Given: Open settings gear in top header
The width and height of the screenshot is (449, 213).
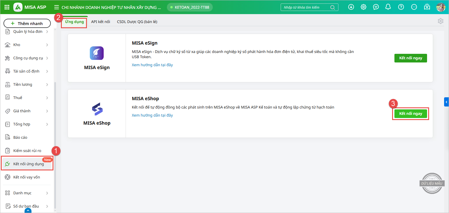Looking at the screenshot, I should pos(364,7).
